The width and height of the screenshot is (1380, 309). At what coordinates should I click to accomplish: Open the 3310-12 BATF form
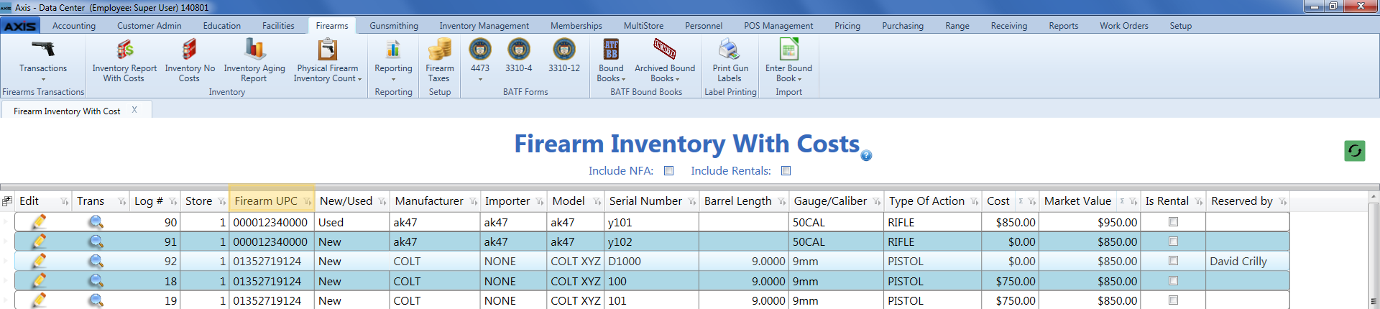point(564,55)
